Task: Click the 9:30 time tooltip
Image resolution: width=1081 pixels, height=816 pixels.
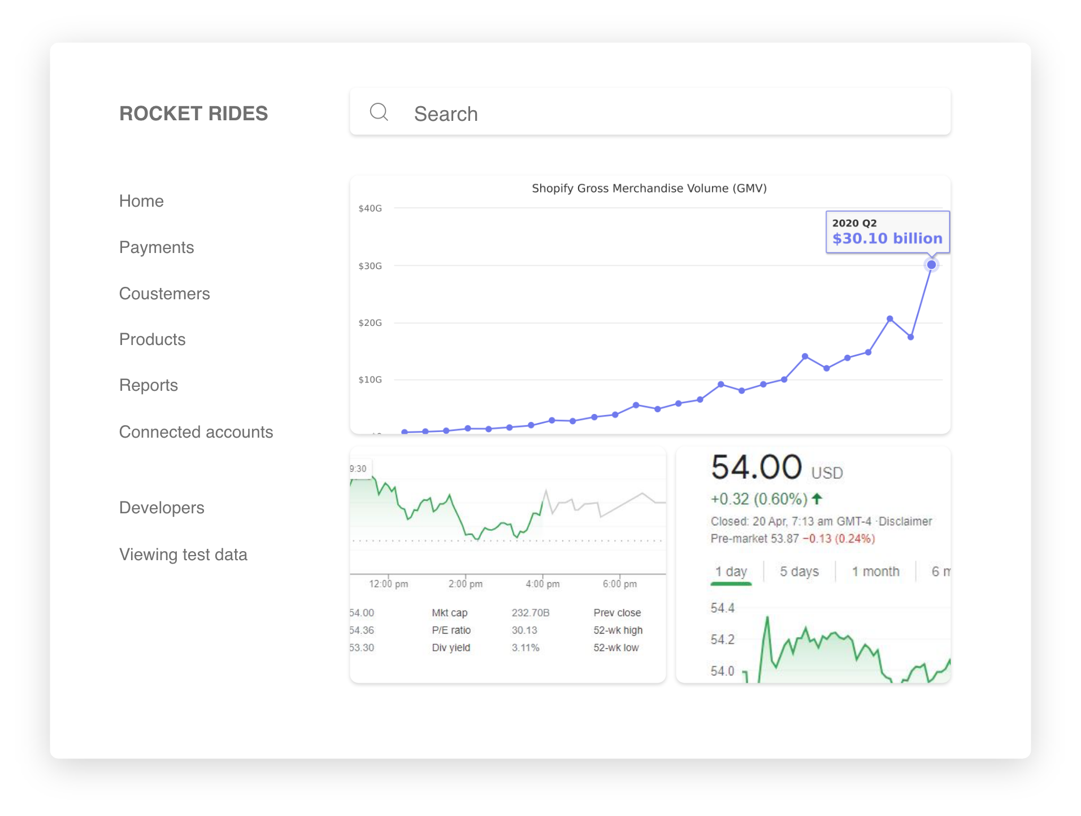Action: (359, 469)
